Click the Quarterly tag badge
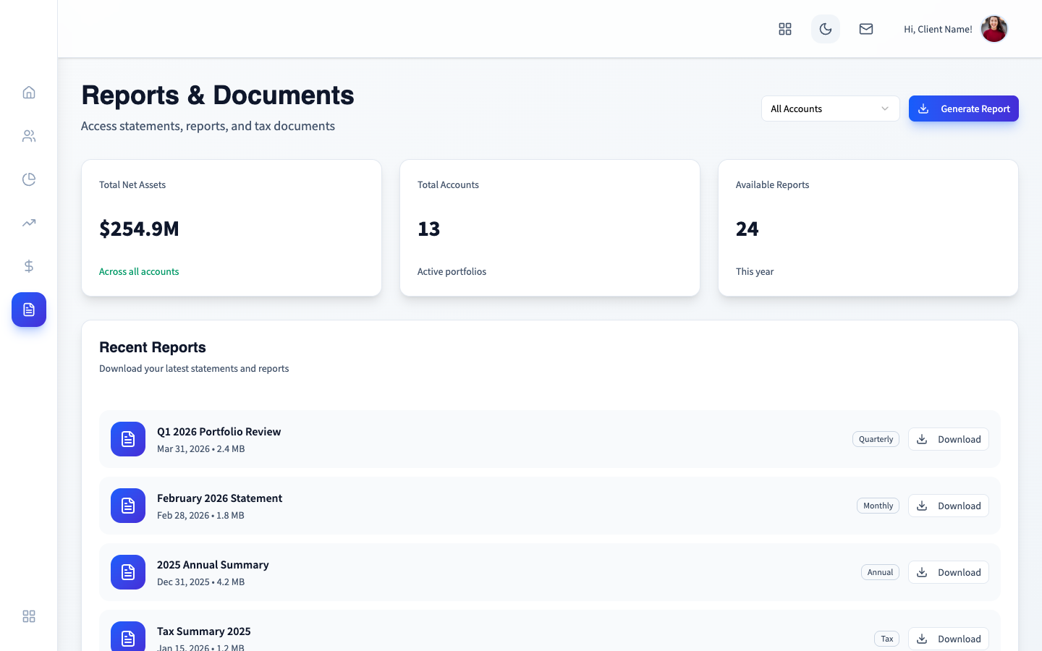1042x651 pixels. pos(876,439)
